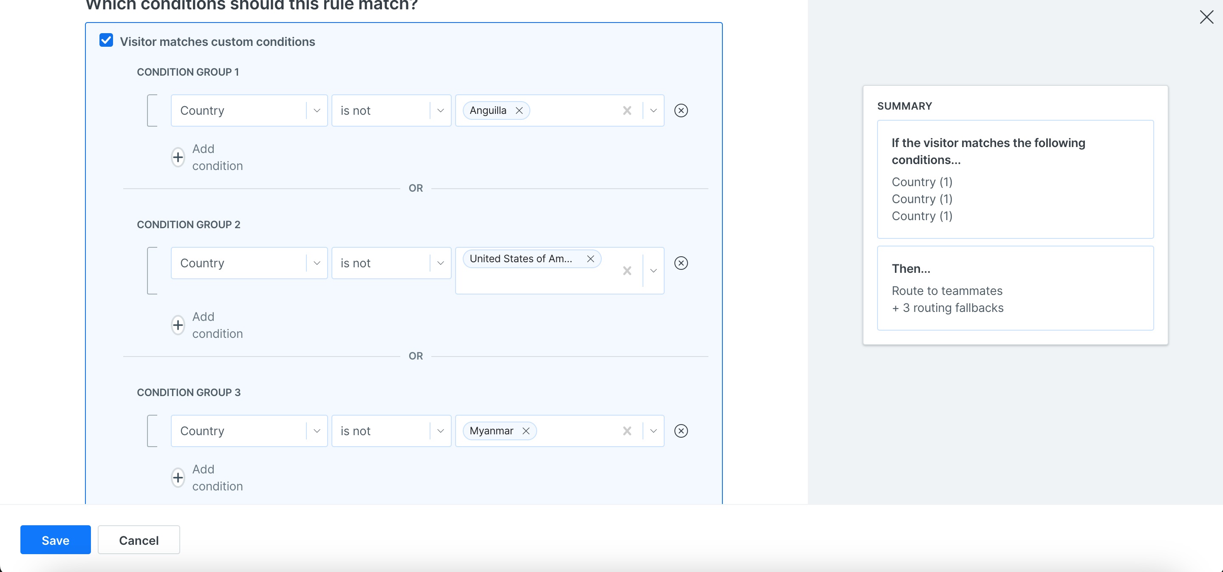The height and width of the screenshot is (572, 1223).
Task: Select '+ 3 routing fallbacks' summary text
Action: (948, 308)
